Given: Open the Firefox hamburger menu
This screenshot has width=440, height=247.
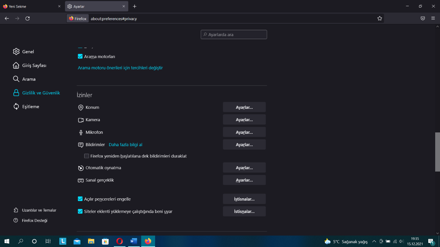Looking at the screenshot, I should pyautogui.click(x=433, y=19).
